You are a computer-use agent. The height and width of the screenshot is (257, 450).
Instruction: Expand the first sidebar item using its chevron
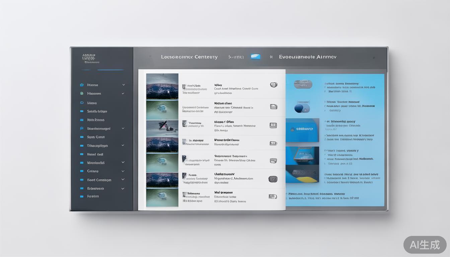[124, 85]
